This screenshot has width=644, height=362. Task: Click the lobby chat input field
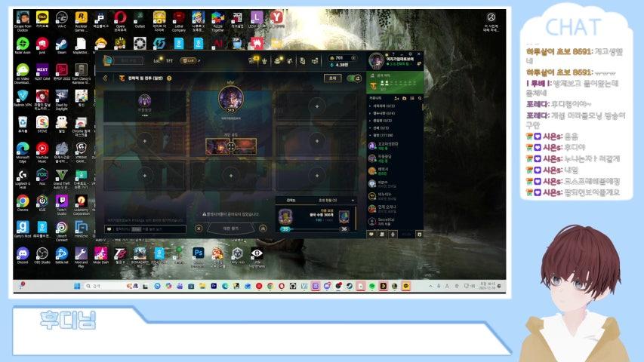point(146,229)
